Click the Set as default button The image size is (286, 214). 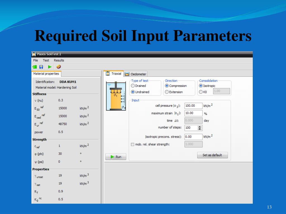[213, 155]
